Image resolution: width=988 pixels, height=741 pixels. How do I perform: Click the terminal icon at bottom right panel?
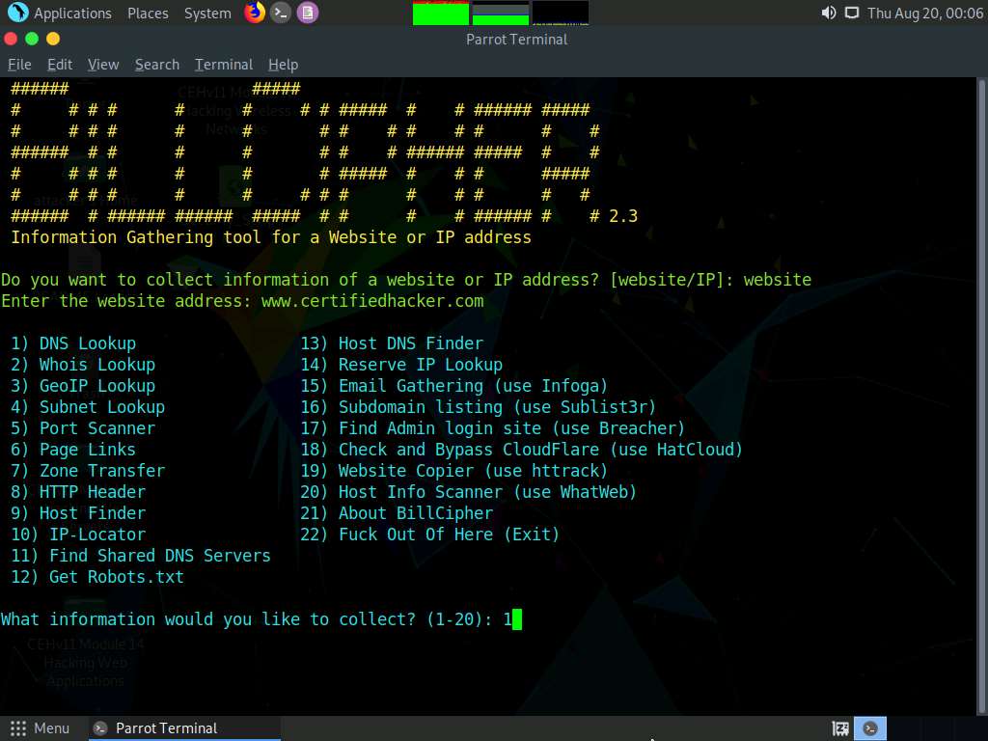point(870,728)
